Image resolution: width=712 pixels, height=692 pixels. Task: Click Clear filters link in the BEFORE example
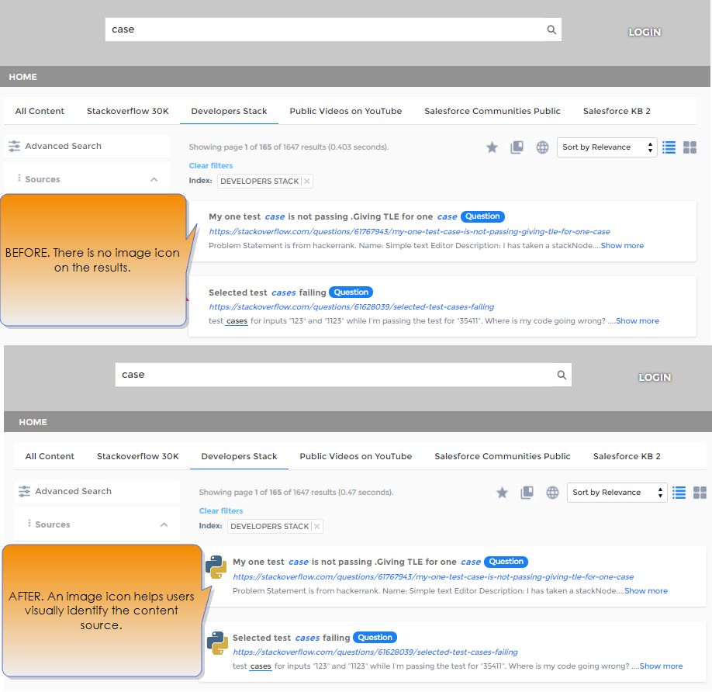click(x=211, y=165)
